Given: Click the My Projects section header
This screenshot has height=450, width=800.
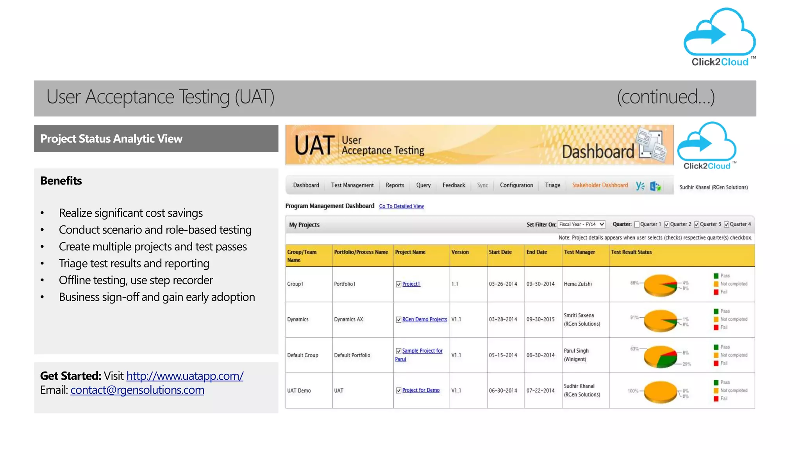Looking at the screenshot, I should [x=304, y=225].
